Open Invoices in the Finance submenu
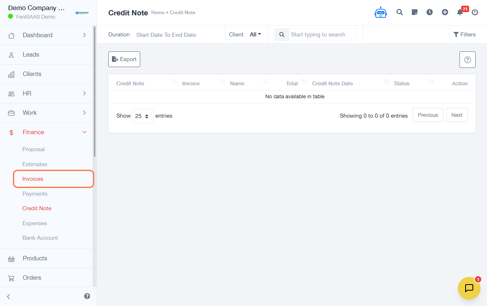The height and width of the screenshot is (306, 487). 33,179
